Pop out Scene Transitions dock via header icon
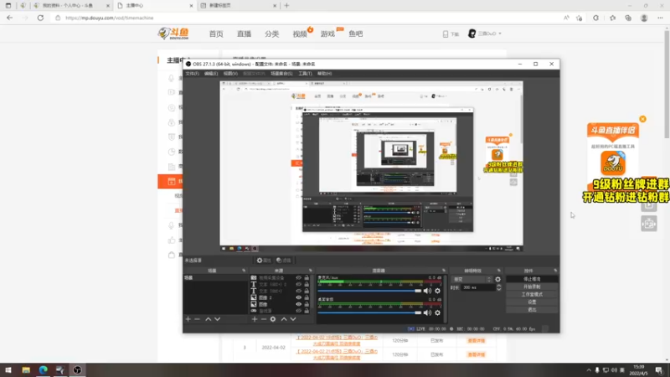 [498, 271]
